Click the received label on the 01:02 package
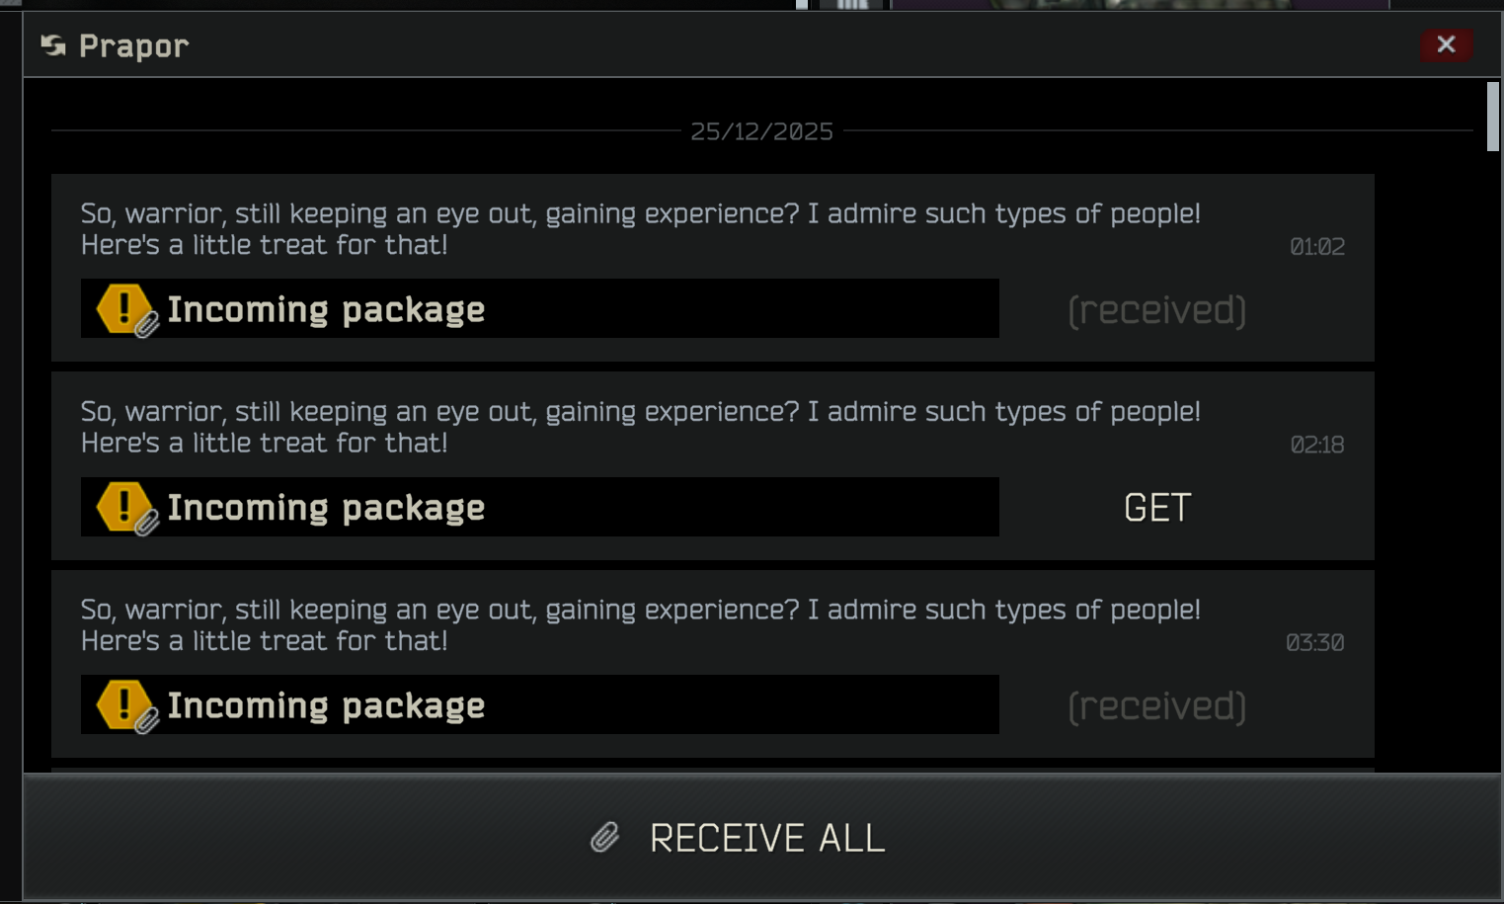This screenshot has height=904, width=1504. click(1157, 310)
